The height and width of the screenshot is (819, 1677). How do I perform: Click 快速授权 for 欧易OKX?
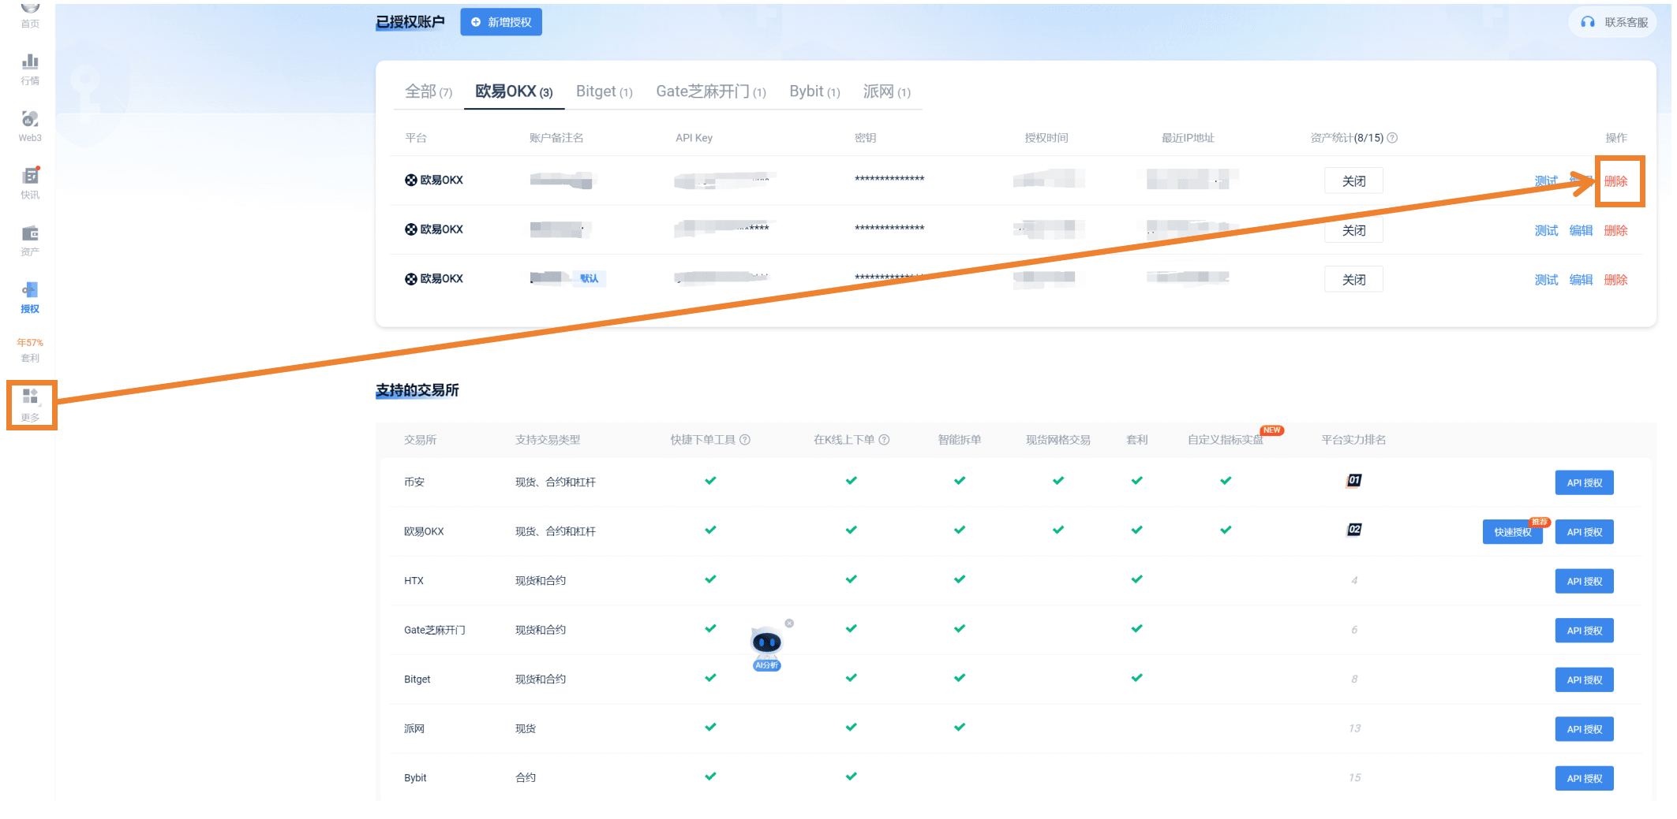[x=1512, y=532]
